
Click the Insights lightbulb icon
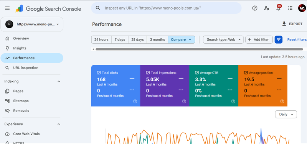(7, 48)
